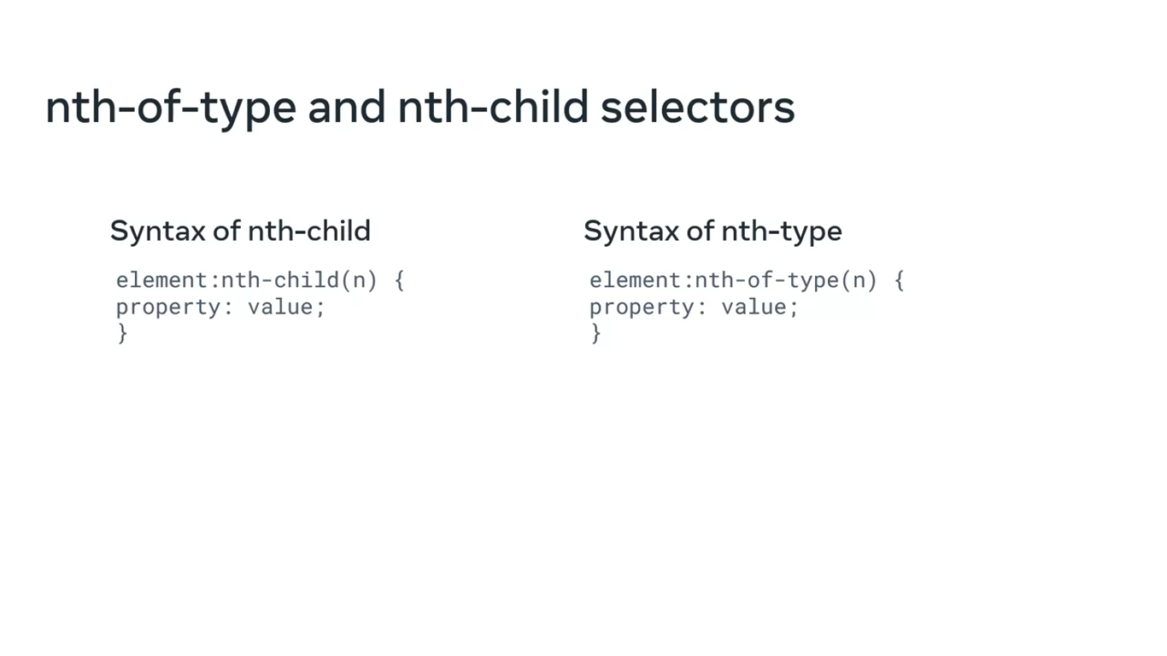Click the "(n)" argument in nth-child code
Viewport: 1167px width, 656px height.
[359, 280]
